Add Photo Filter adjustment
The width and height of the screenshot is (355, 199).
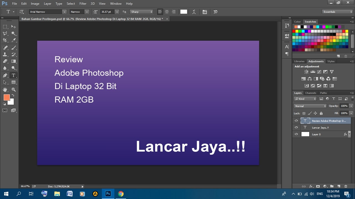pyautogui.click(x=322, y=79)
